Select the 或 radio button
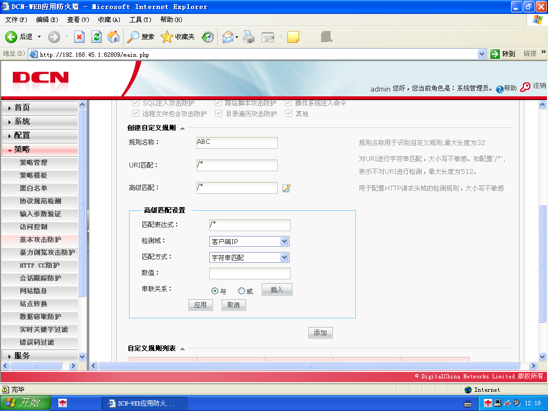This screenshot has height=411, width=548. (241, 291)
